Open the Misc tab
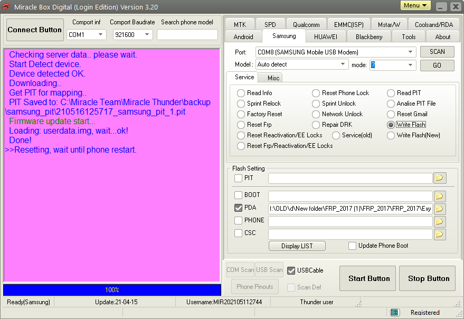 pyautogui.click(x=273, y=78)
